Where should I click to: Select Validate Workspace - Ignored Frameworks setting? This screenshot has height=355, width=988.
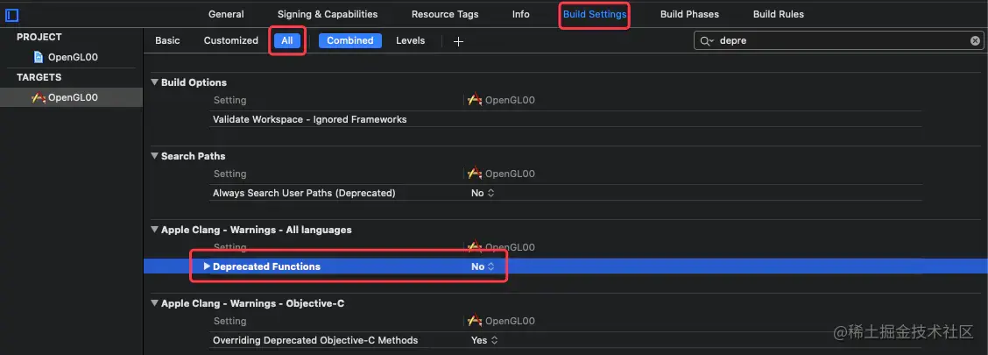click(309, 119)
